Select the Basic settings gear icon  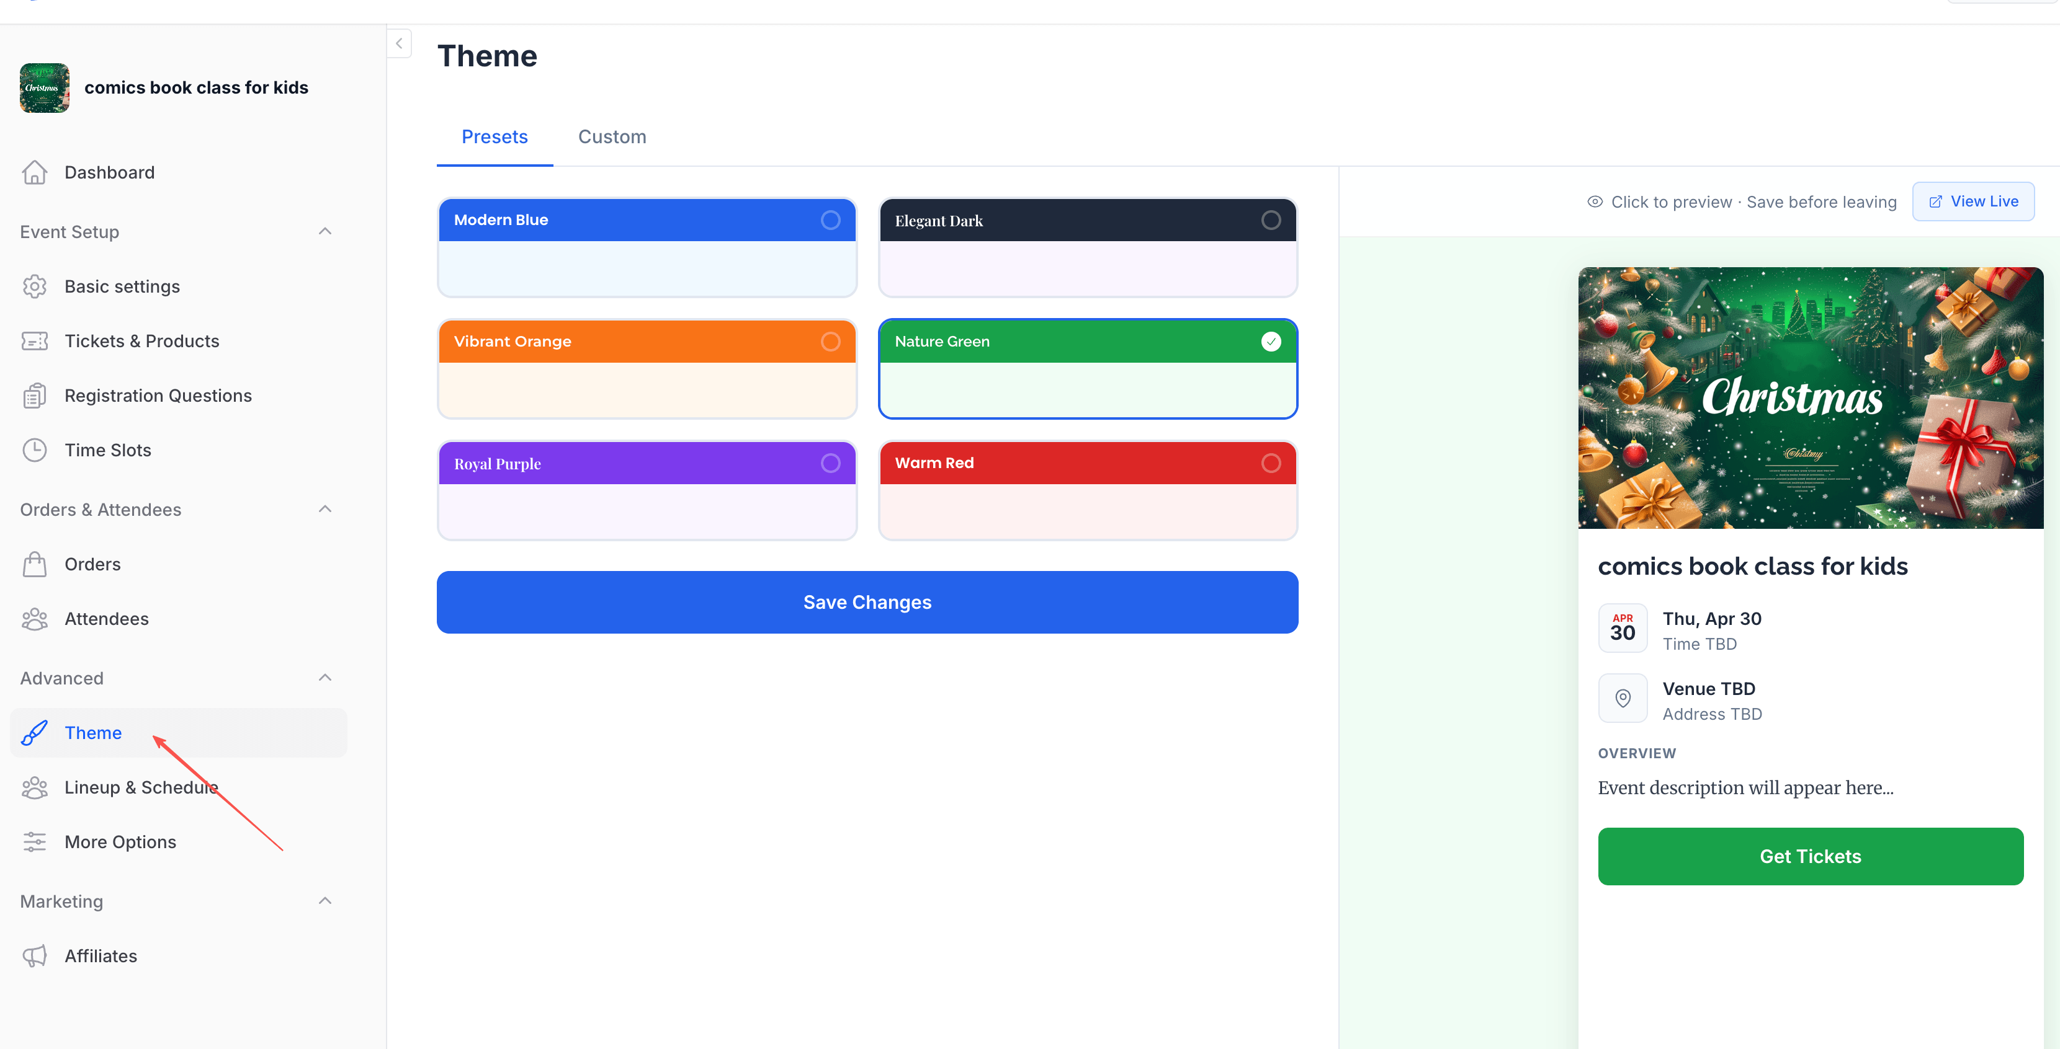click(x=35, y=286)
